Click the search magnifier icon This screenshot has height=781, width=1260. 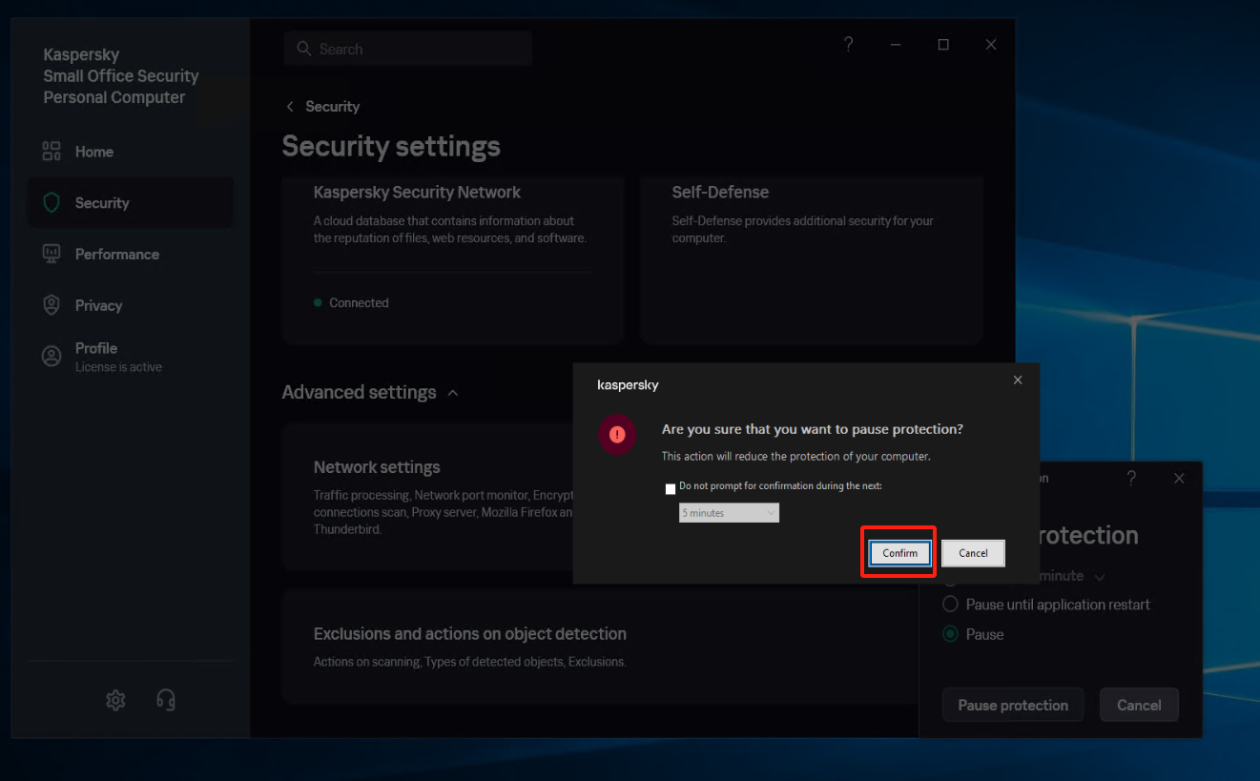pos(304,49)
